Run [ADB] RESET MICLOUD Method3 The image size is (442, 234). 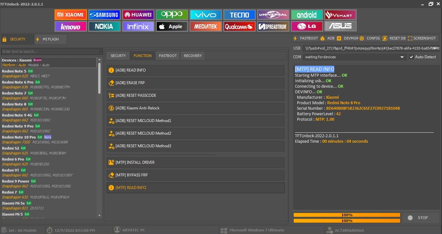pyautogui.click(x=196, y=146)
